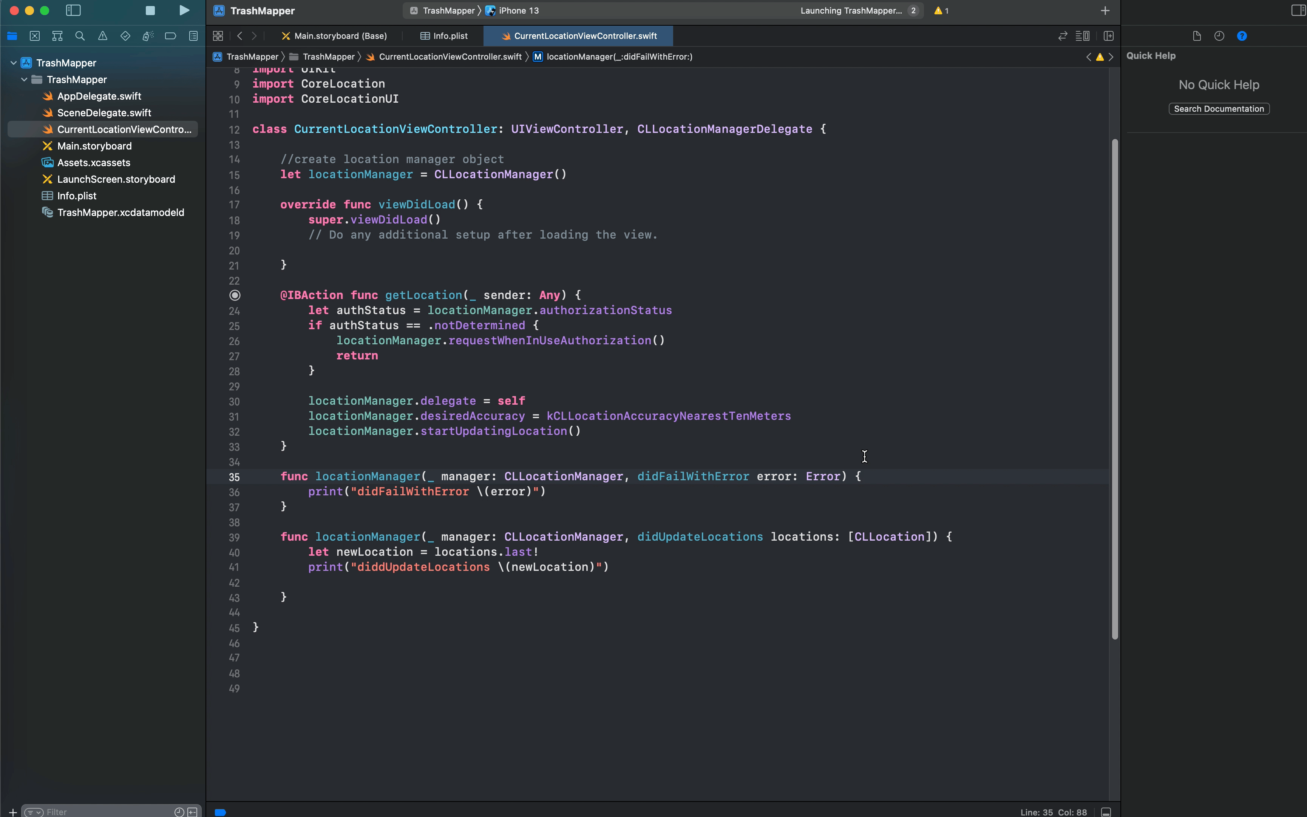Open locationManager method jump bar menu
The width and height of the screenshot is (1307, 817).
[x=612, y=57]
